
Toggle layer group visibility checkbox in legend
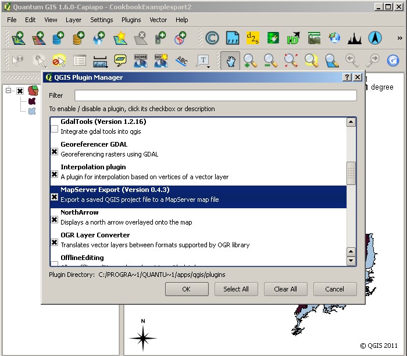click(x=20, y=91)
